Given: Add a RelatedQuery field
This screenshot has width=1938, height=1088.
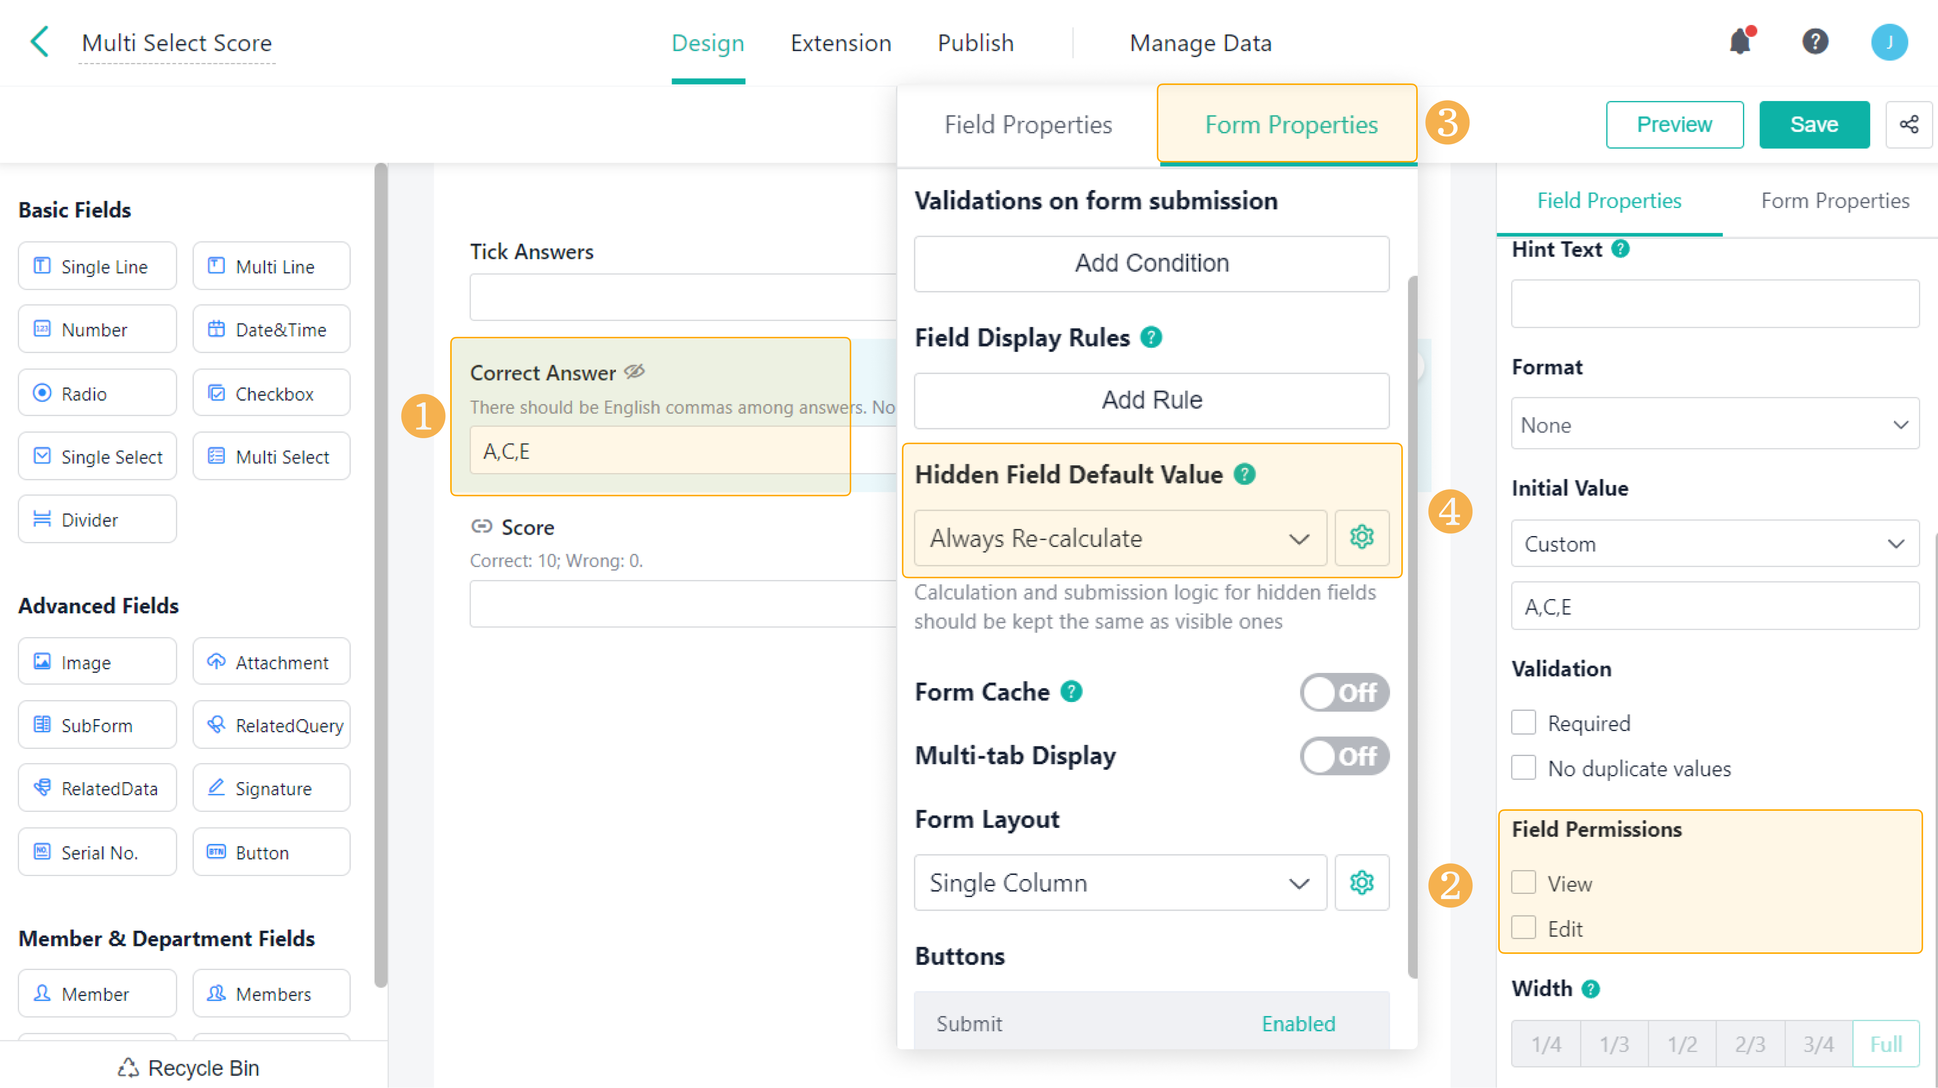Looking at the screenshot, I should [x=271, y=725].
